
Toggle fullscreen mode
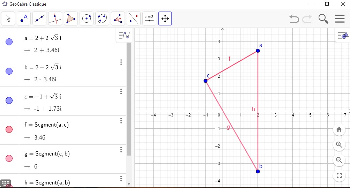(x=339, y=175)
